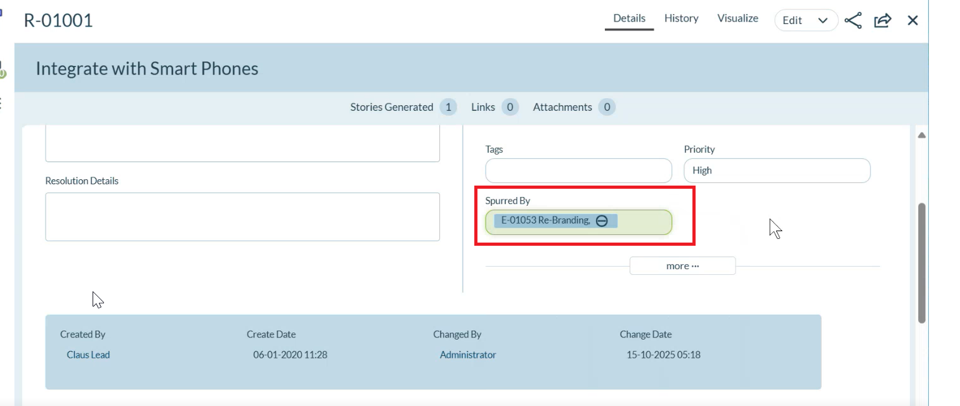Viewport: 960px width, 406px height.
Task: Expand additional fields with the more button
Action: tap(682, 266)
